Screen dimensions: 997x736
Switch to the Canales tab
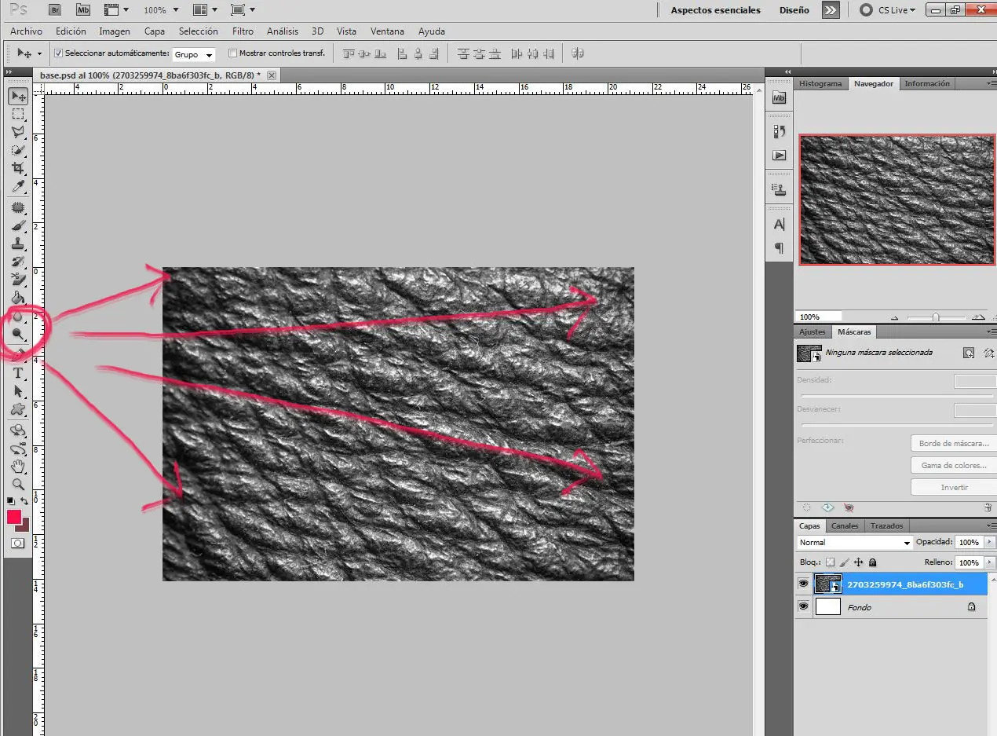click(x=845, y=525)
